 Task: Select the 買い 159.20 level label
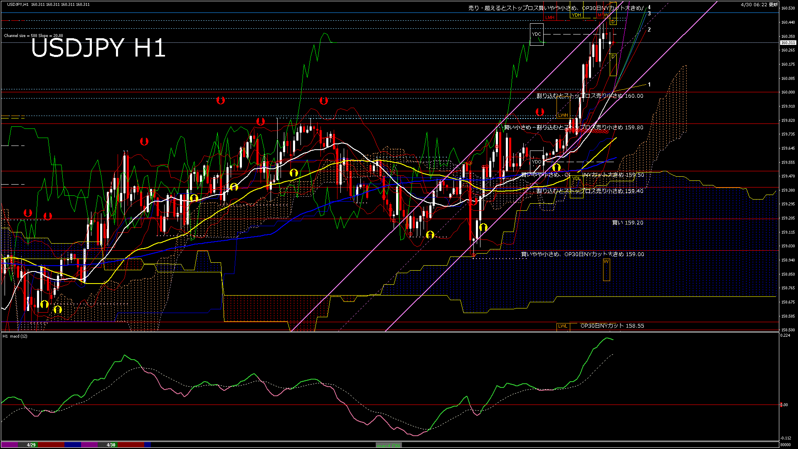click(628, 223)
